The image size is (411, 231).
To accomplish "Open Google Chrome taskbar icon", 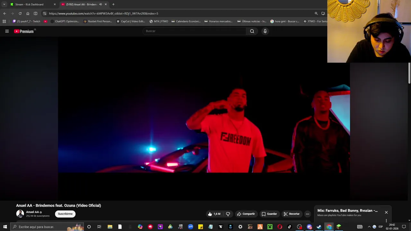I will coord(329,227).
